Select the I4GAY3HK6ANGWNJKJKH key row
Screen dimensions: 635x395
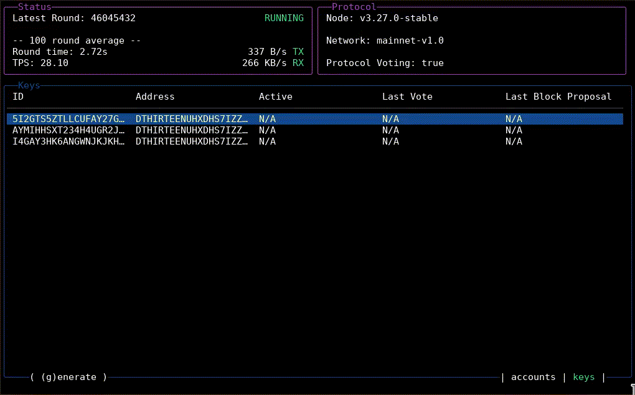point(68,141)
